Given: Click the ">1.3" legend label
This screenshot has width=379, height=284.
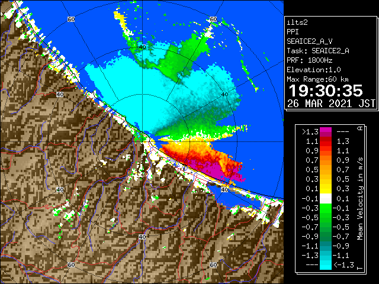Looking at the screenshot, I should tap(310, 132).
